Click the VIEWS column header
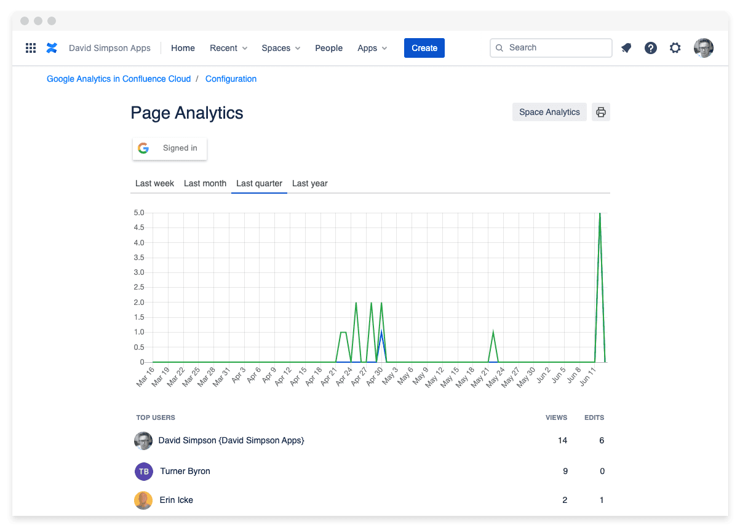The height and width of the screenshot is (530, 740). pyautogui.click(x=556, y=417)
